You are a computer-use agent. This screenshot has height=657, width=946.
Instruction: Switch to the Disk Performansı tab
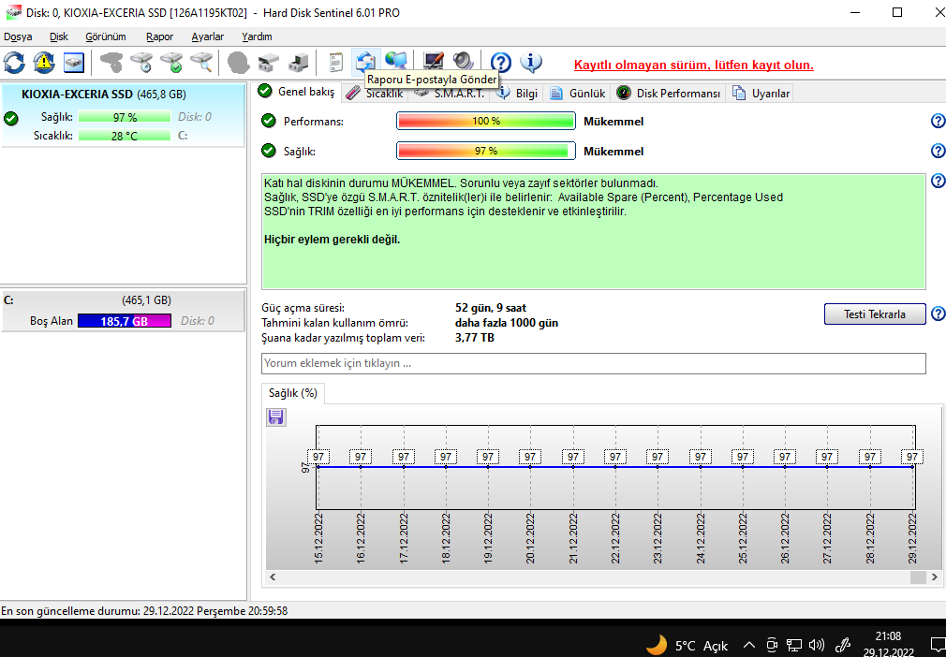669,94
